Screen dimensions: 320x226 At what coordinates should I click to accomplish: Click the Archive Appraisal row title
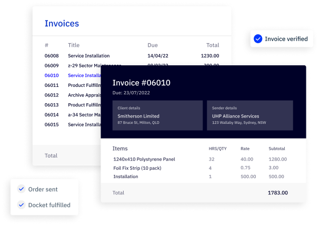pyautogui.click(x=85, y=95)
